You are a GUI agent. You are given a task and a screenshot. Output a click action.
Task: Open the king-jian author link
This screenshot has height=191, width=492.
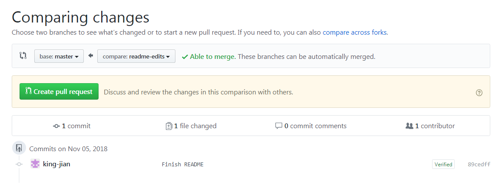point(56,164)
